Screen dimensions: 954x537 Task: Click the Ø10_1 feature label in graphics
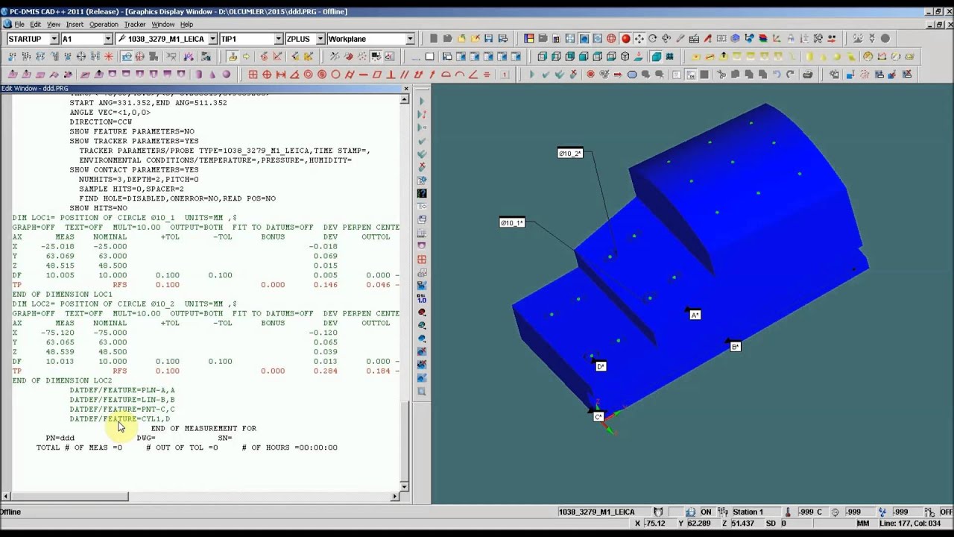coord(512,223)
